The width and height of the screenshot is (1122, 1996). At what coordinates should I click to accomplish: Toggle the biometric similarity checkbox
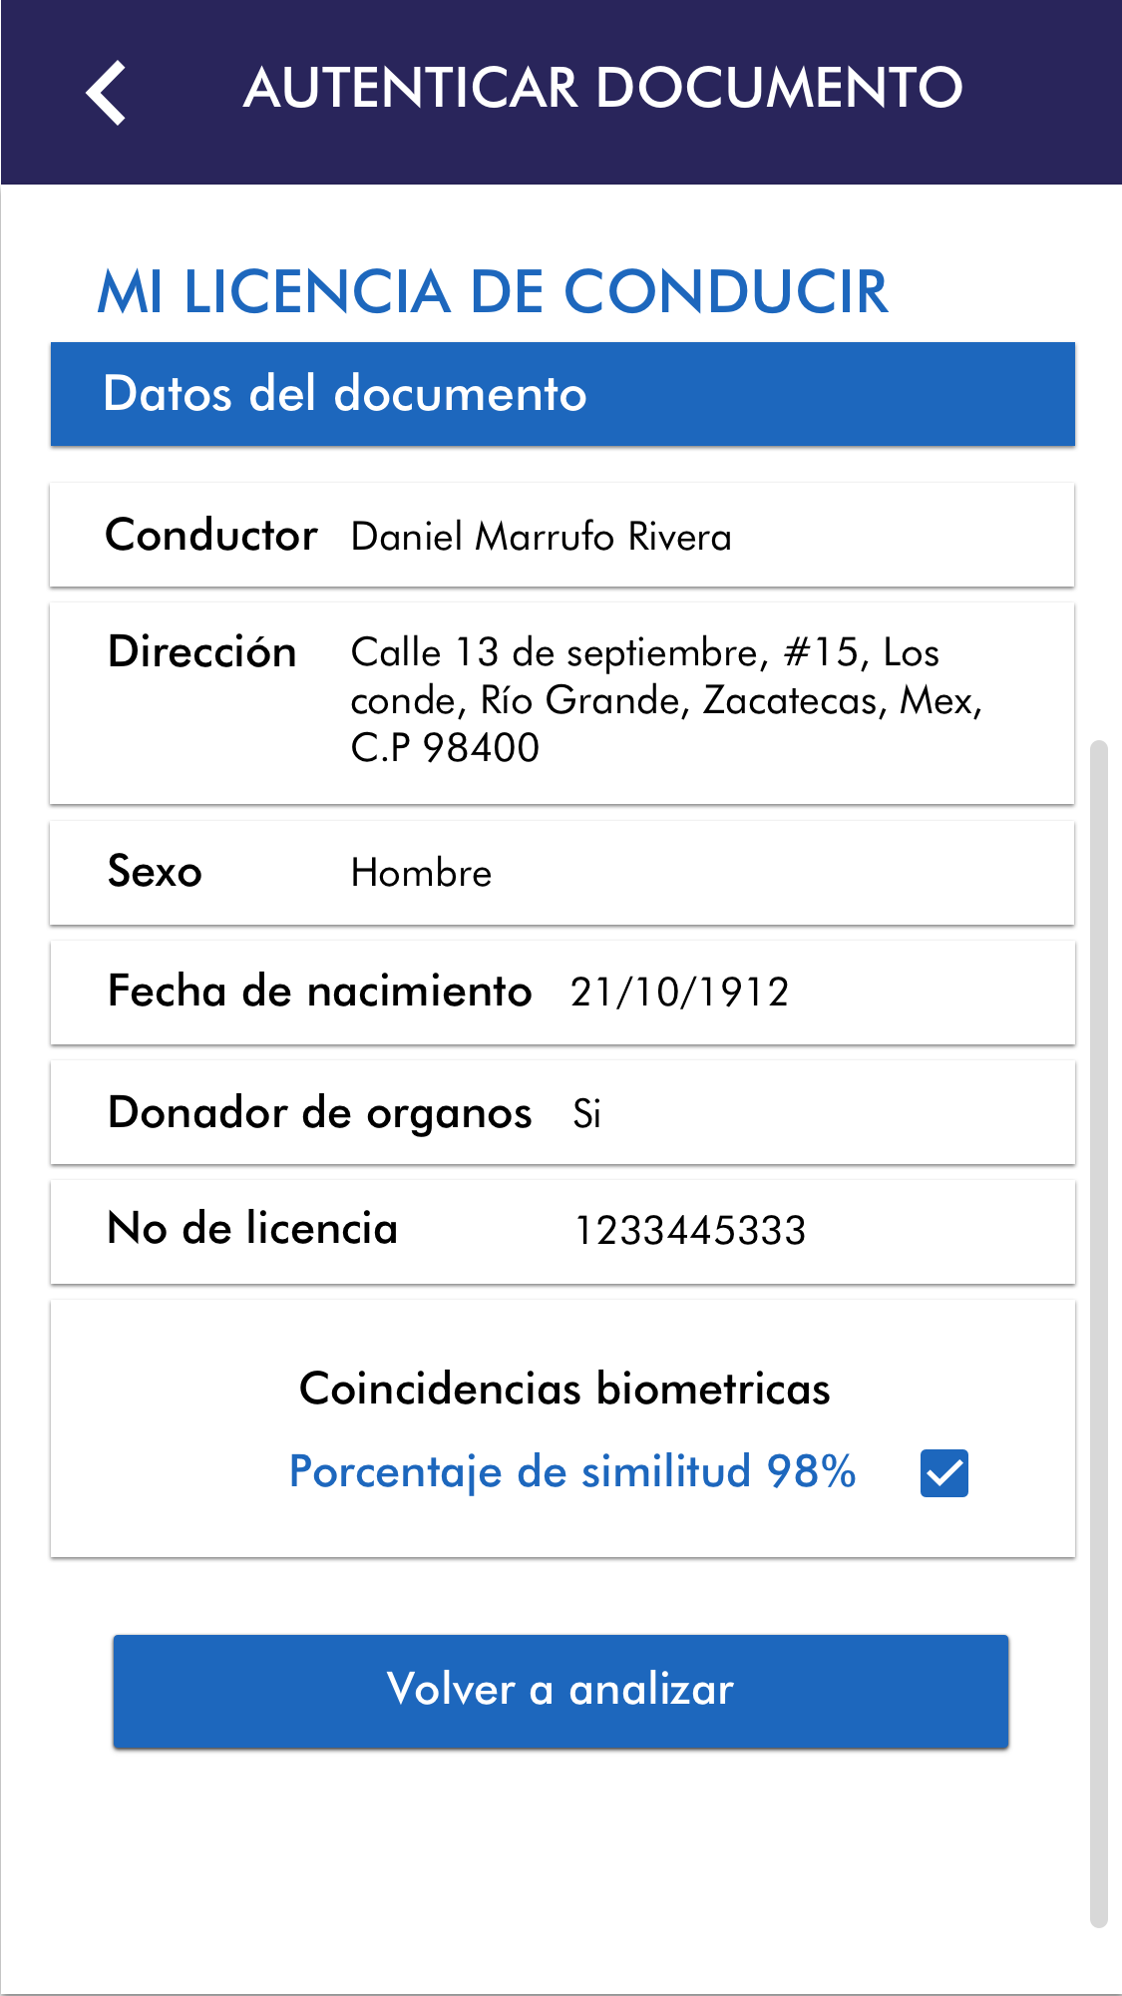click(943, 1473)
